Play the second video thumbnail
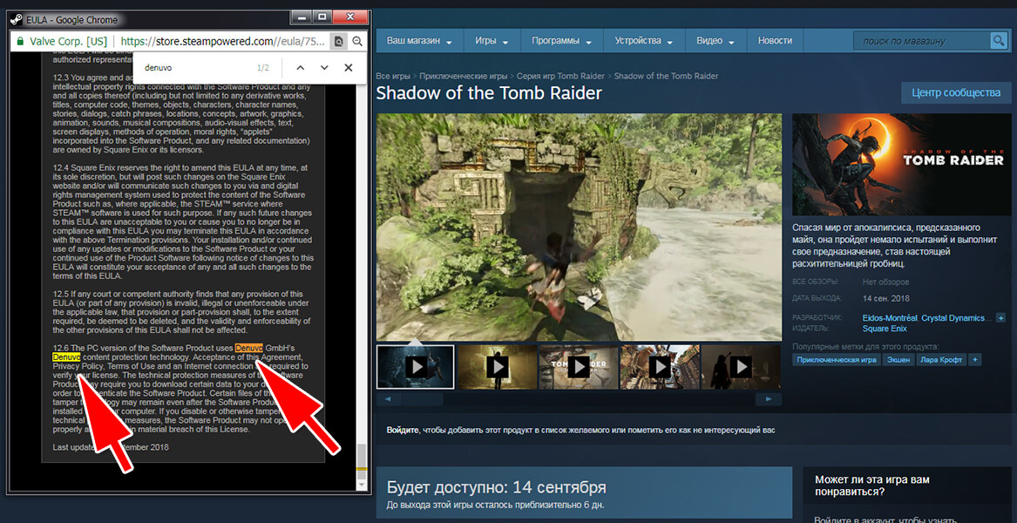Viewport: 1017px width, 523px height. pyautogui.click(x=498, y=367)
